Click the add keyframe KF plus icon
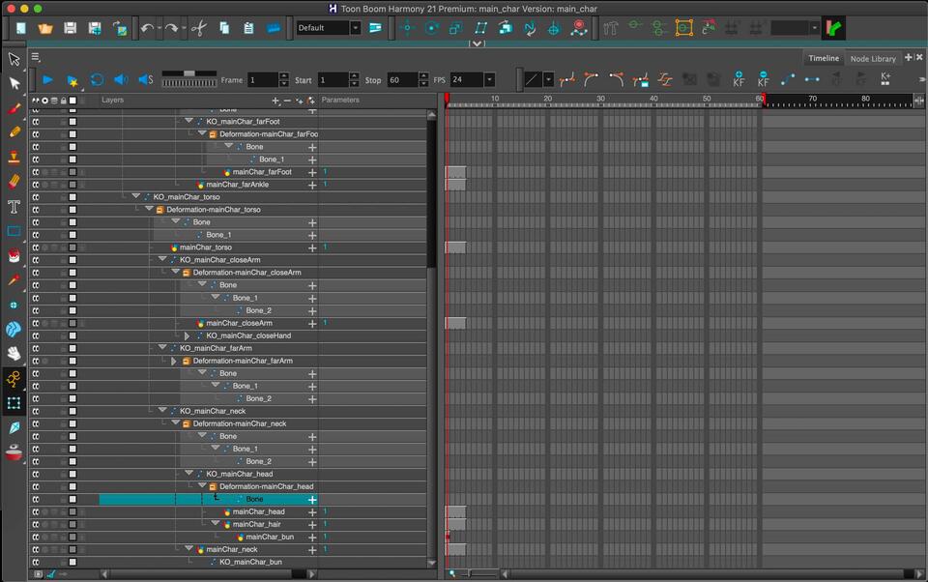Viewport: 928px width, 582px height. 739,79
